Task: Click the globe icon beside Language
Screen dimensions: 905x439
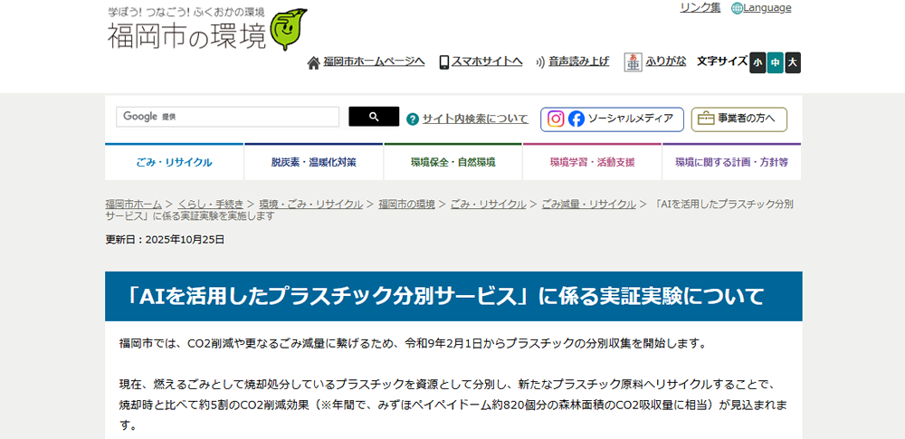Action: [x=737, y=8]
